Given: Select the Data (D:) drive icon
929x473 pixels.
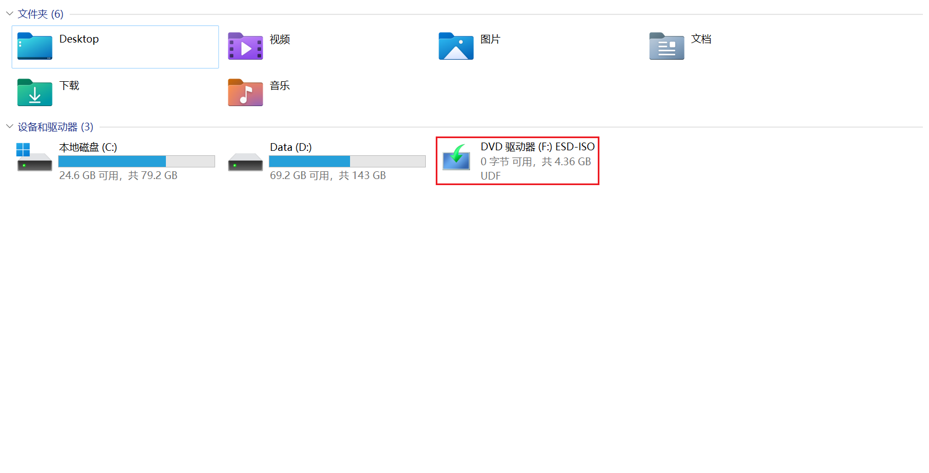Looking at the screenshot, I should click(x=246, y=162).
